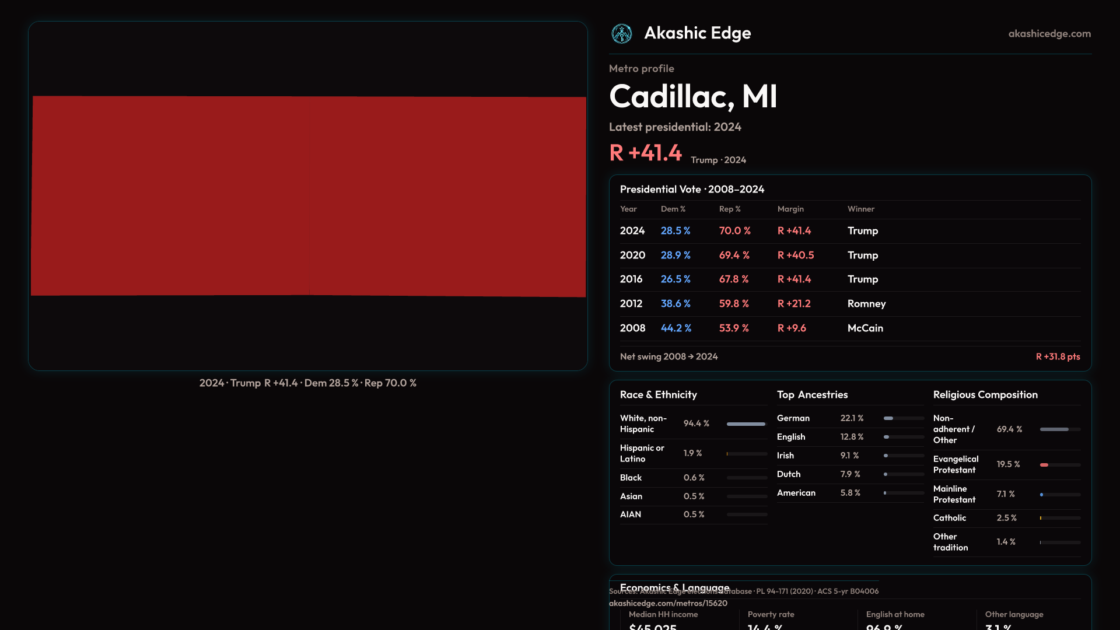Click the Religious Composition section heading
Viewport: 1120px width, 630px height.
[x=985, y=395]
